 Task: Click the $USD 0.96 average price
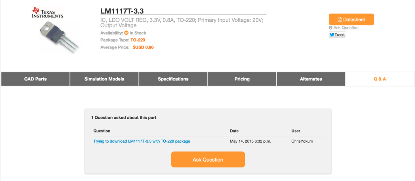click(x=143, y=47)
